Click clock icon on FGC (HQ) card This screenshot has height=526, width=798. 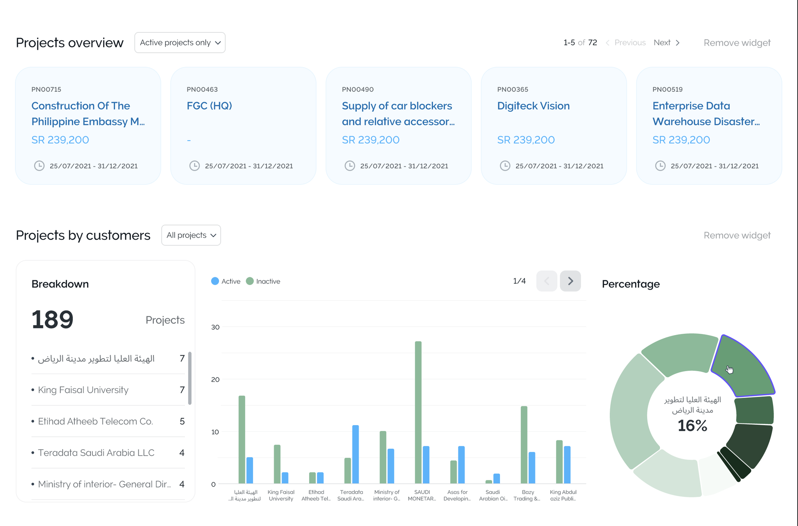point(195,166)
